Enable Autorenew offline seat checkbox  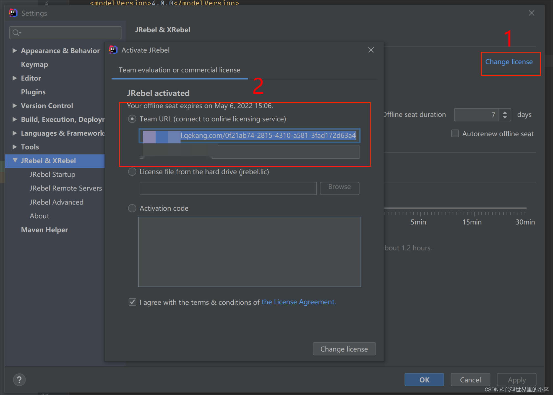tap(455, 134)
